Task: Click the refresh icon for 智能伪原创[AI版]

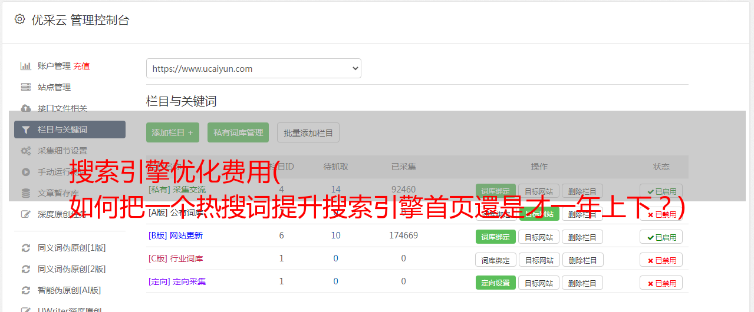Action: (26, 290)
